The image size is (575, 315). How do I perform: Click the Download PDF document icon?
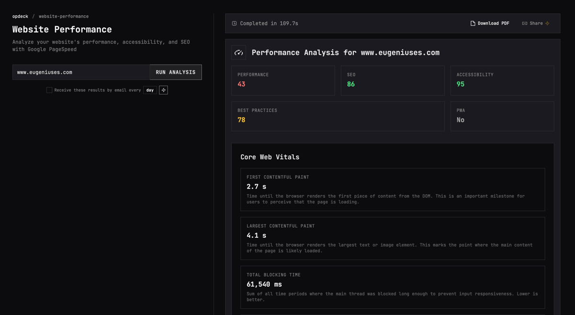click(x=473, y=23)
